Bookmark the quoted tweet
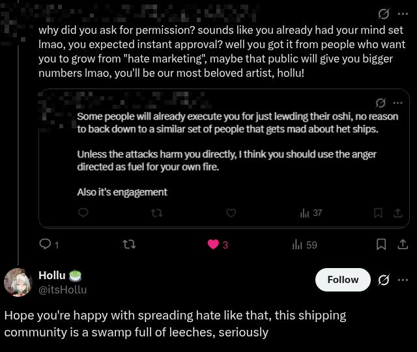This screenshot has height=352, width=417. point(378,213)
